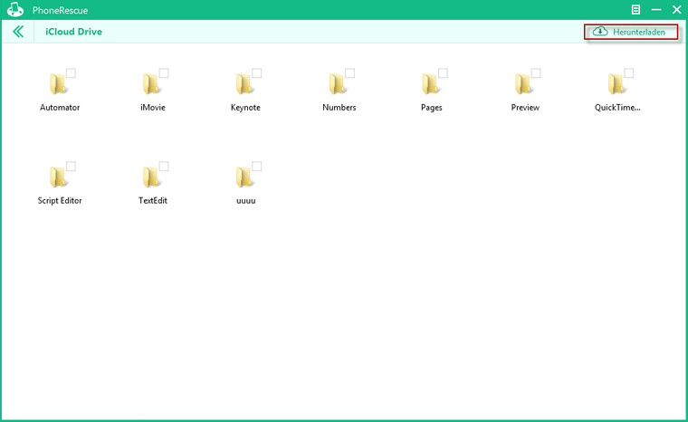Click the Herunterladen download button
The image size is (688, 422).
point(631,32)
